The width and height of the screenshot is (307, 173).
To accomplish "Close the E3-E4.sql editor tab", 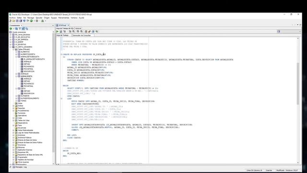I will pos(68,25).
